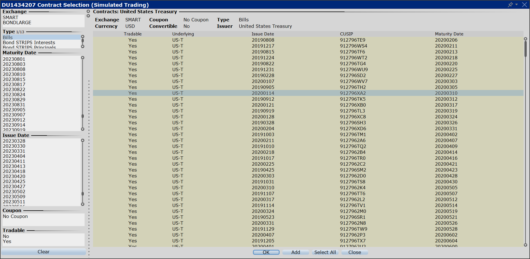Click the Select All button

[325, 252]
